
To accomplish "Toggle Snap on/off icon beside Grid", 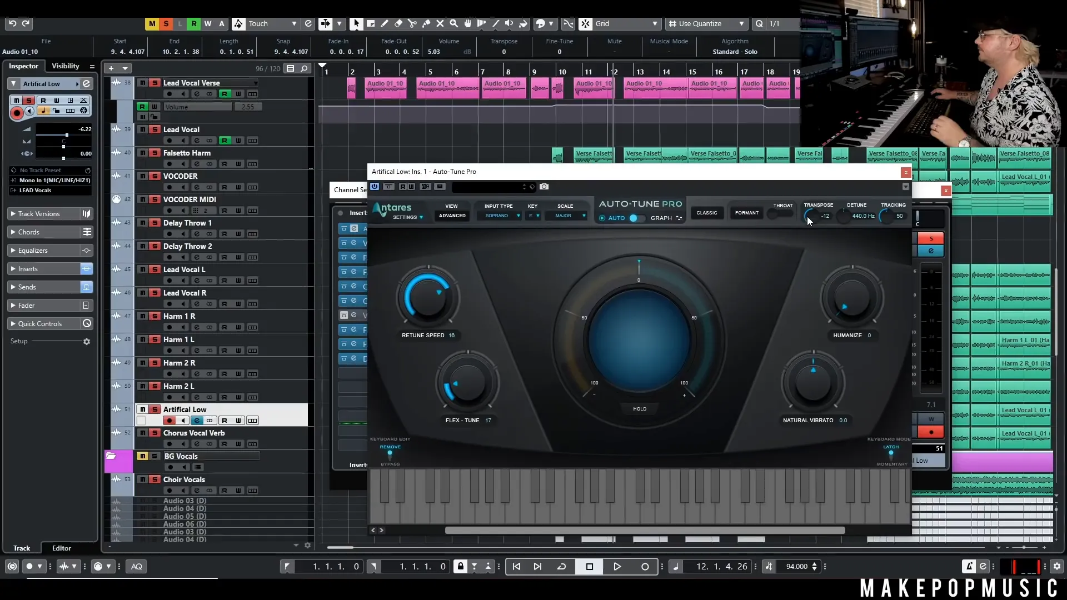I will tap(585, 23).
